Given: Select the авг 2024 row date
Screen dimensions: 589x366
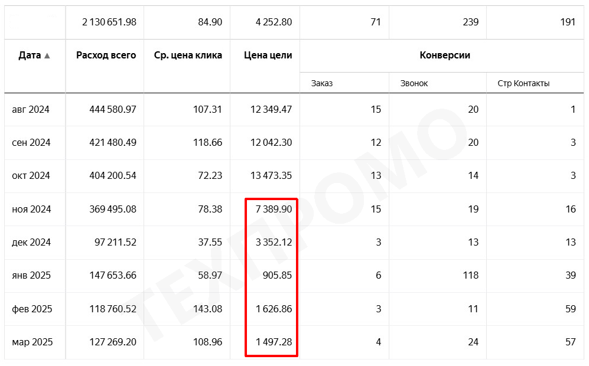Looking at the screenshot, I should pos(31,109).
